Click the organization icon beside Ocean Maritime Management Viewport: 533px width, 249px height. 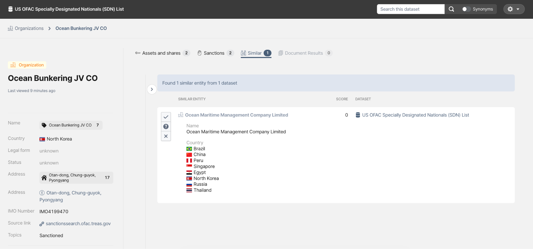tap(181, 115)
